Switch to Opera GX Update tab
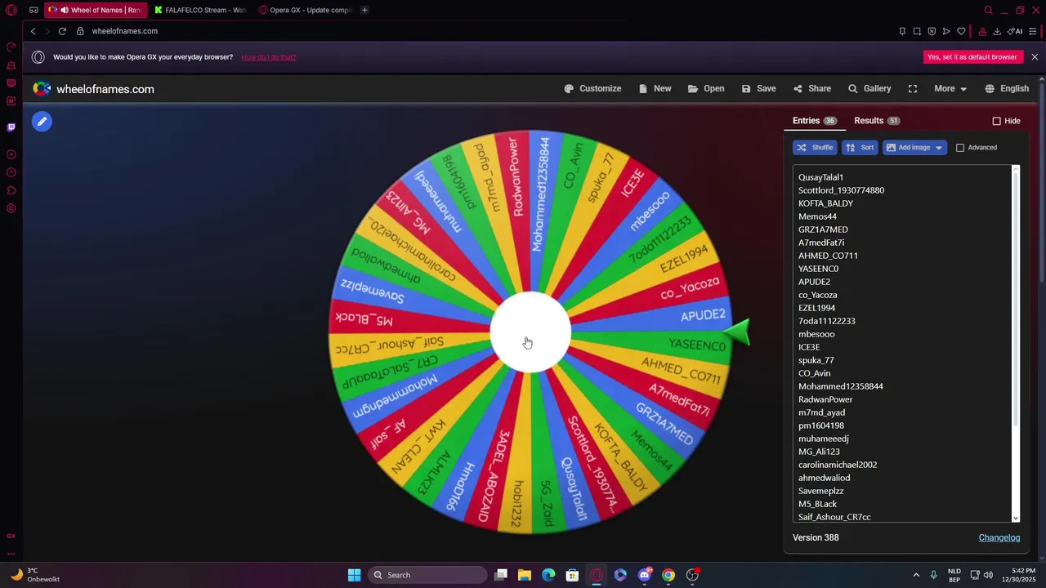The width and height of the screenshot is (1046, 588). pos(305,11)
